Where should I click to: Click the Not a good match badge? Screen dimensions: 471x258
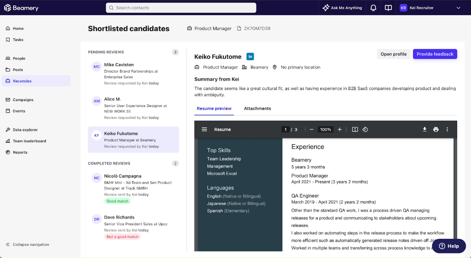[x=123, y=237]
